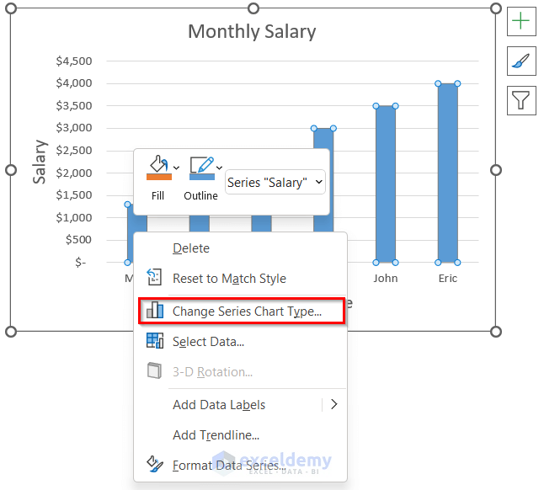The width and height of the screenshot is (544, 490).
Task: Open Format Data Series option
Action: (241, 465)
